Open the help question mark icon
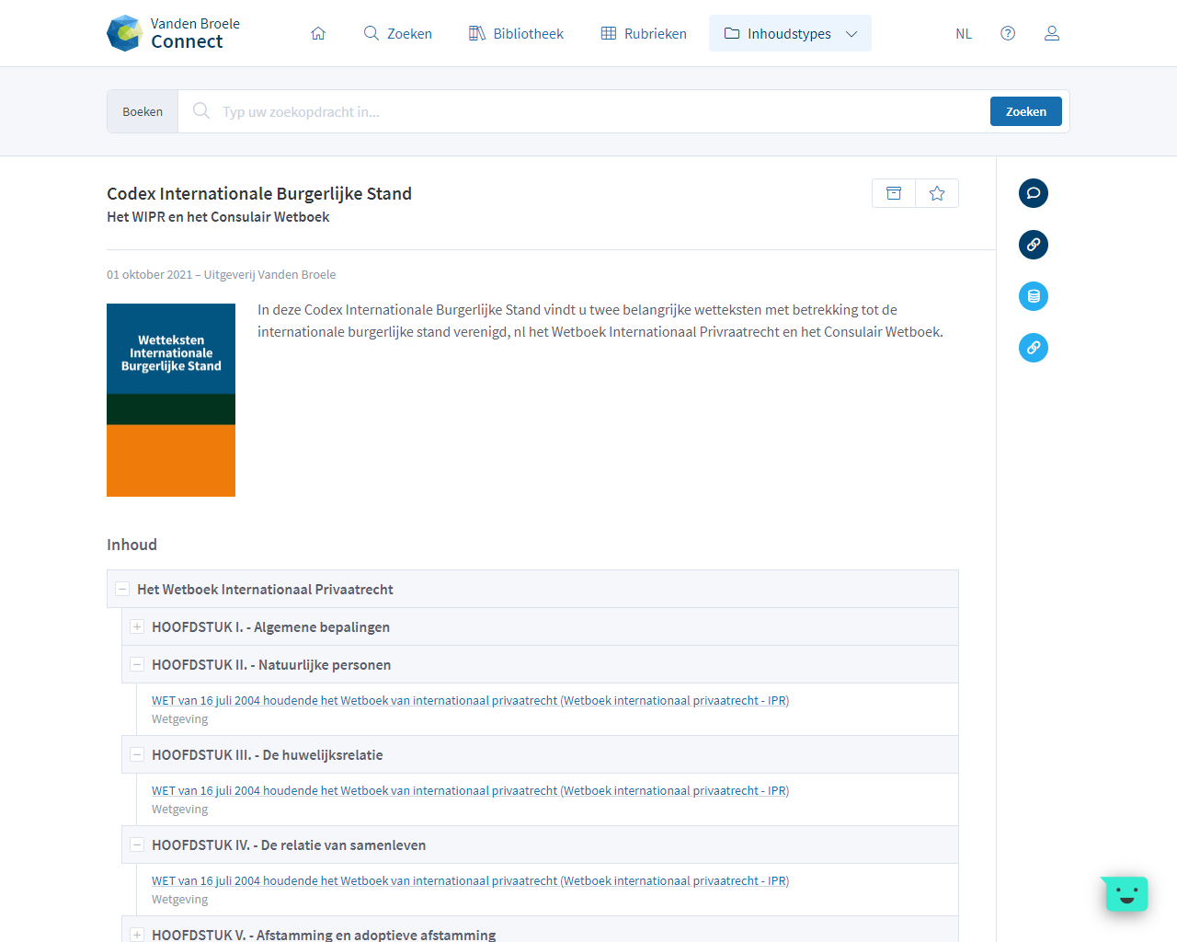Image resolution: width=1177 pixels, height=942 pixels. [x=1008, y=33]
